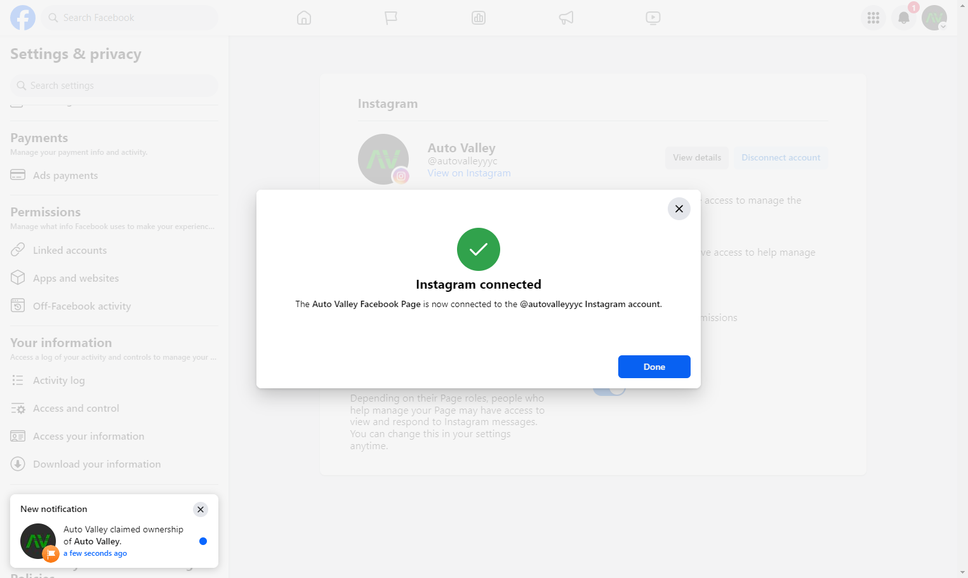Image resolution: width=968 pixels, height=578 pixels.
Task: Follow the View on Instagram link
Action: [469, 173]
